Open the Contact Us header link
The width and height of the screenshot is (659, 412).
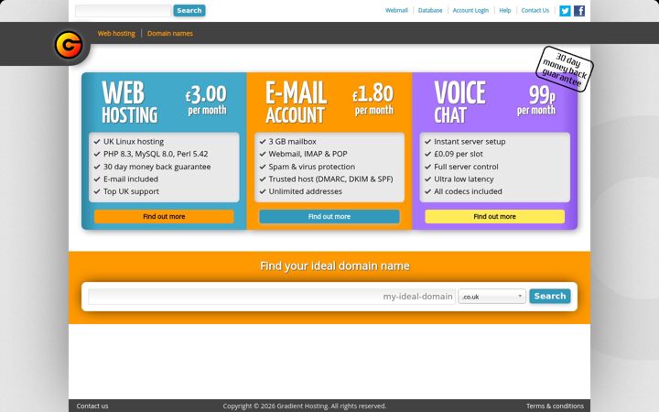pyautogui.click(x=535, y=10)
